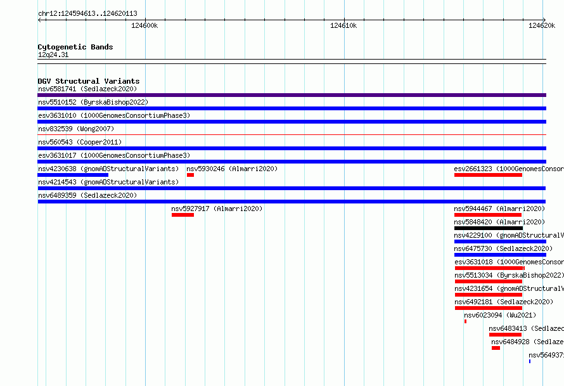Open the nsv4229100 gnomAD variant label

[x=509, y=235]
